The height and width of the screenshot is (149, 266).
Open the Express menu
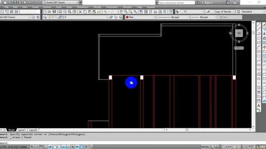[x=151, y=7]
